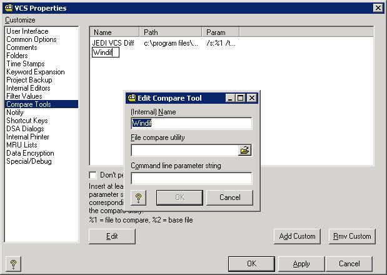Open Filter Values page
This screenshot has width=387, height=275.
click(41, 96)
